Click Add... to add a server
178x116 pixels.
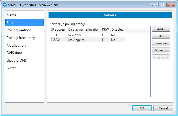pos(161,29)
